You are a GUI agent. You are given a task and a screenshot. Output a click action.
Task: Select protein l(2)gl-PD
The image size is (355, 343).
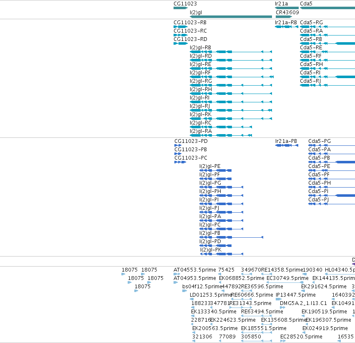coord(216,246)
